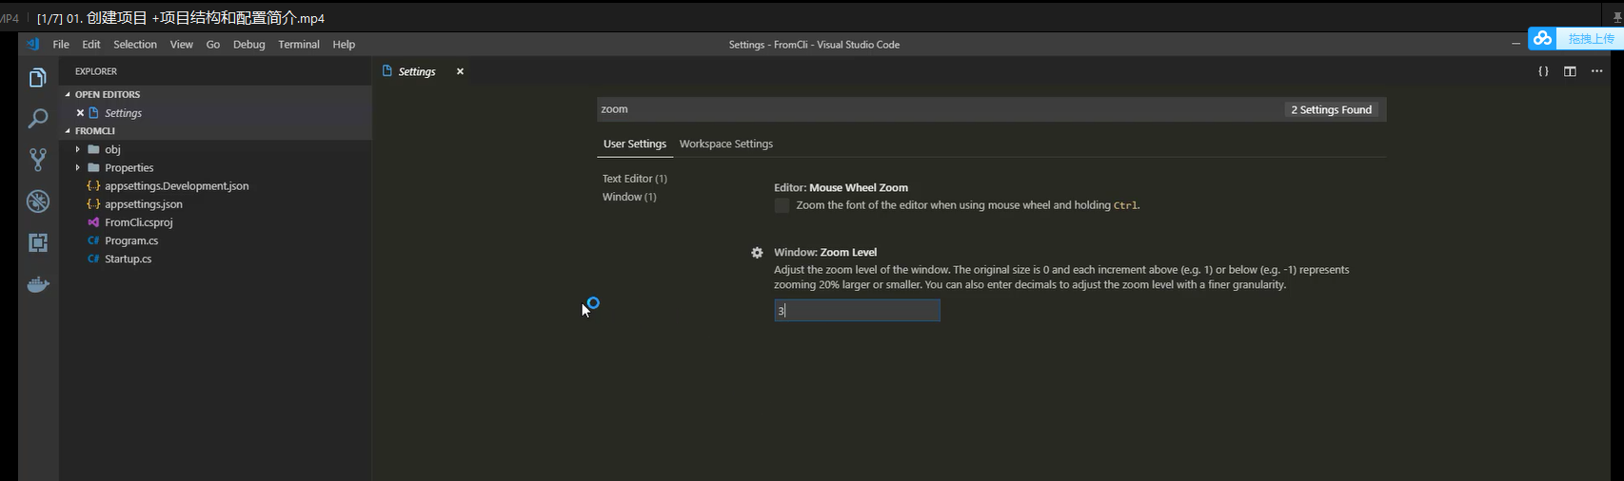Click gear icon beside Window Zoom Level
Screen dimensions: 1624x481
757,253
